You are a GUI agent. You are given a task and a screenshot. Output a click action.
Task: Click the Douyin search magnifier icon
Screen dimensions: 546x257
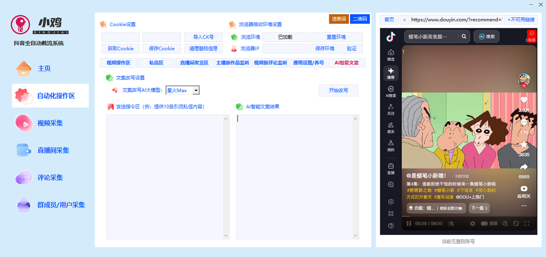point(464,36)
